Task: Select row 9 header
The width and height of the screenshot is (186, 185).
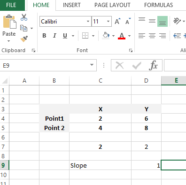Action: click(x=4, y=165)
